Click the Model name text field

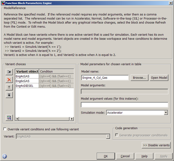tap(105, 78)
